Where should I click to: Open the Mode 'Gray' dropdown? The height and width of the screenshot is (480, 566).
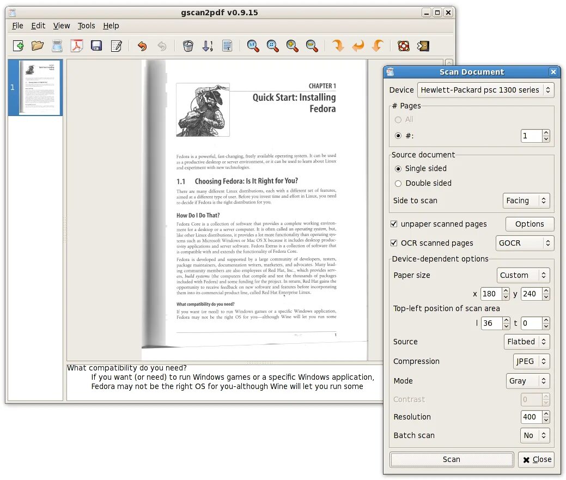tap(528, 381)
